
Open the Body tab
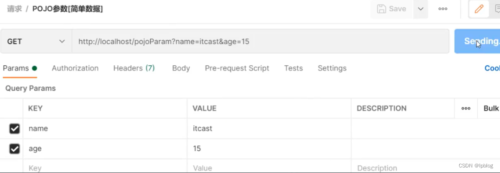tap(181, 68)
